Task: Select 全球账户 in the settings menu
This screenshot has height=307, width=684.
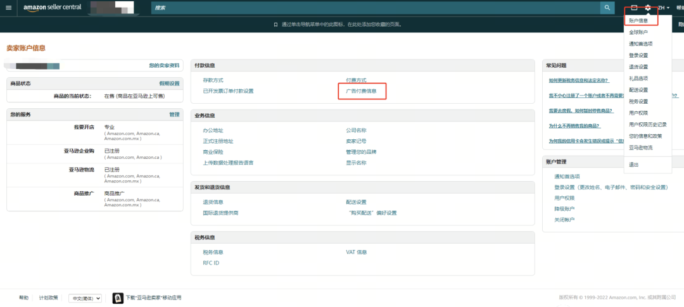Action: point(638,32)
